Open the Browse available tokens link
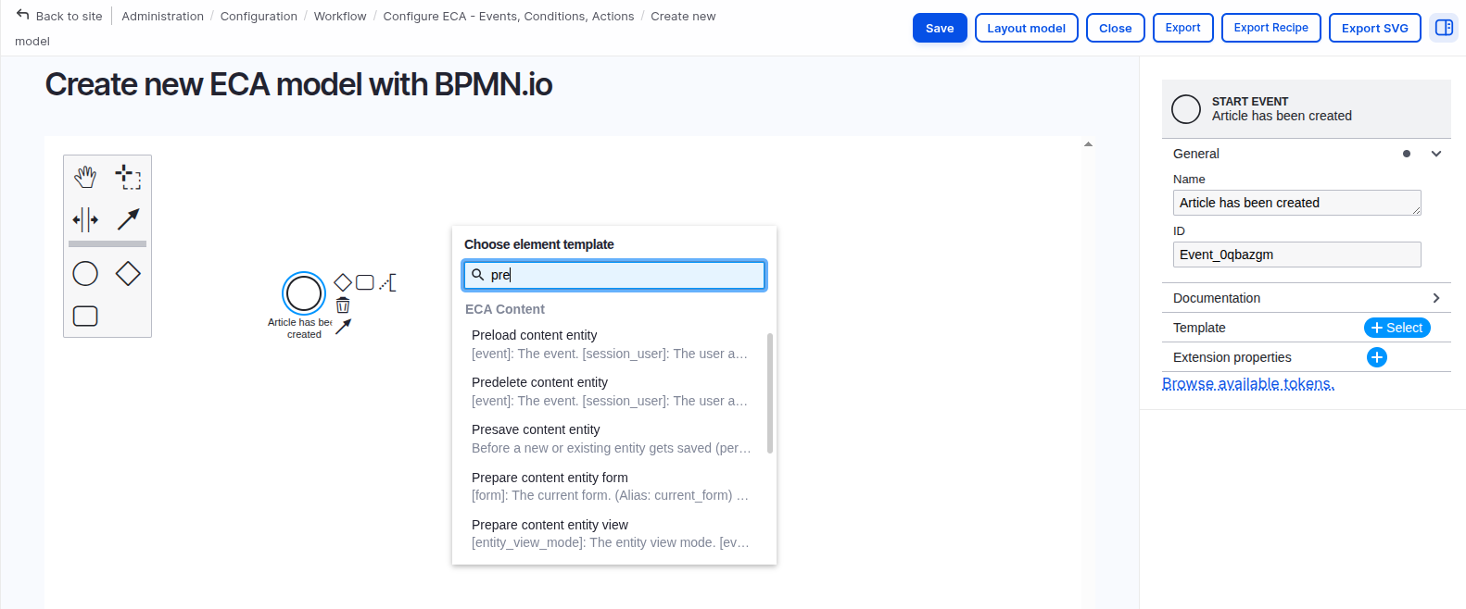The height and width of the screenshot is (609, 1466). 1248,384
